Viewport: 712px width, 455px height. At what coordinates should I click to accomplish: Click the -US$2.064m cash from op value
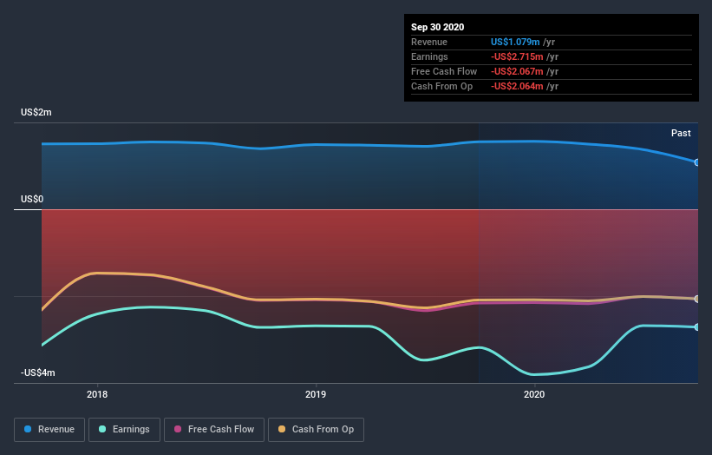click(x=517, y=86)
